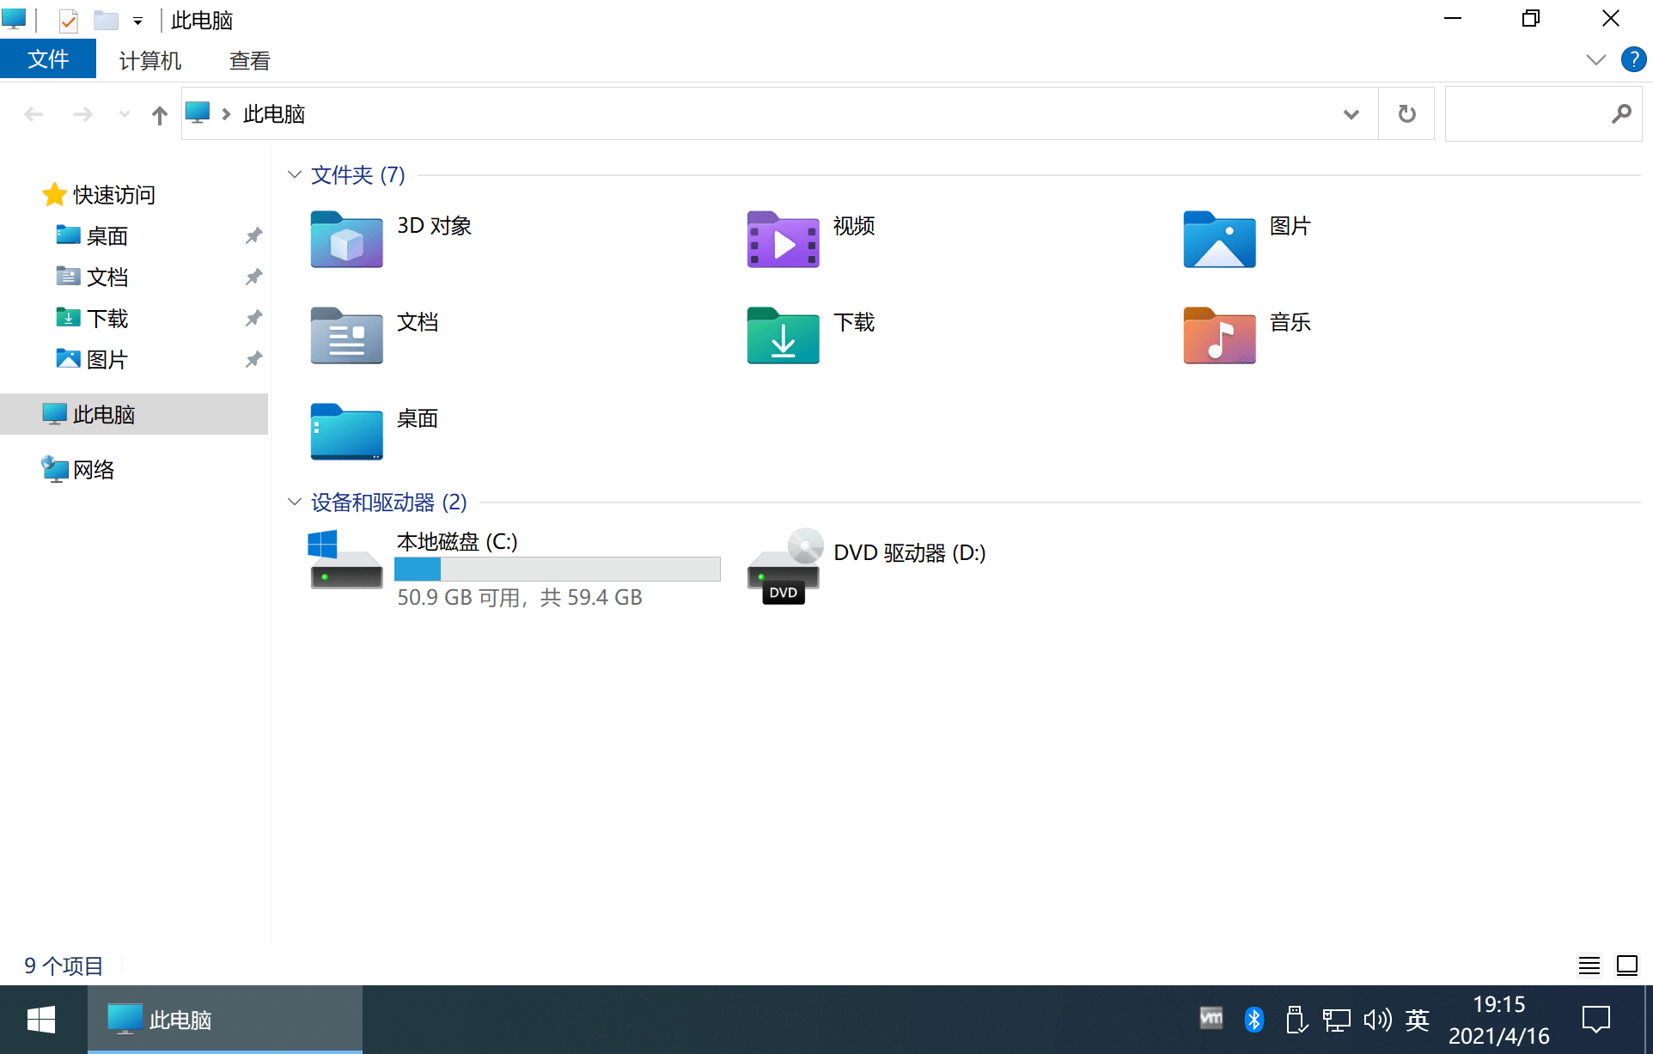Click the Bluetooth tray icon

1253,1020
